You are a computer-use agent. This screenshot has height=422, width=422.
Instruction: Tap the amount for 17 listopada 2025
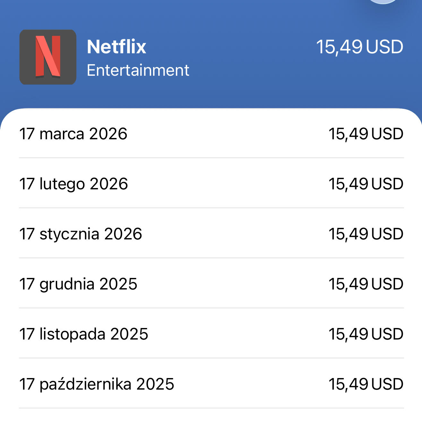click(x=366, y=334)
